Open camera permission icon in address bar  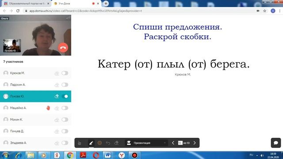[x=258, y=11]
